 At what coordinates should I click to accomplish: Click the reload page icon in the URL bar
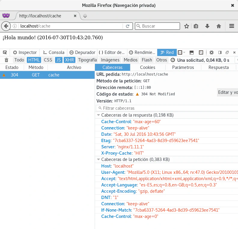127,26
